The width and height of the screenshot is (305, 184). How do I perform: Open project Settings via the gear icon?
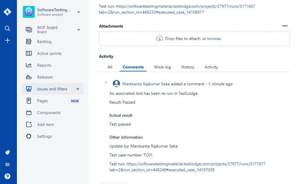point(29,136)
